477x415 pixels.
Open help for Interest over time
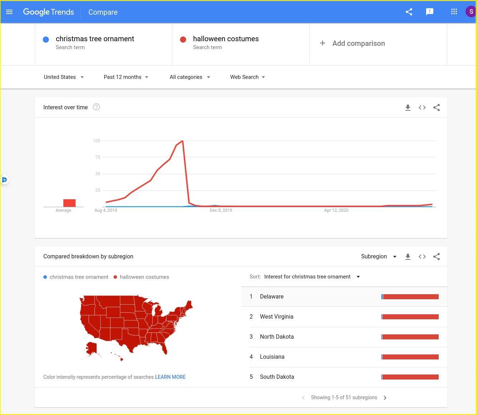coord(96,107)
